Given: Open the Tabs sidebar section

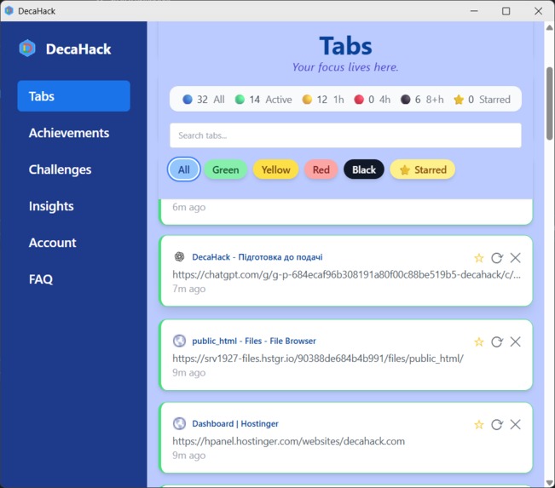Looking at the screenshot, I should tap(73, 96).
